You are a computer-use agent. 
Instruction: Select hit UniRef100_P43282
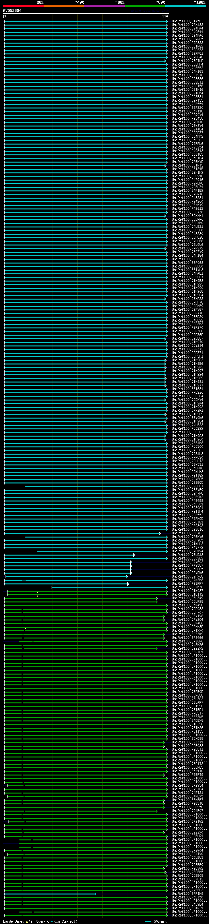(187, 450)
